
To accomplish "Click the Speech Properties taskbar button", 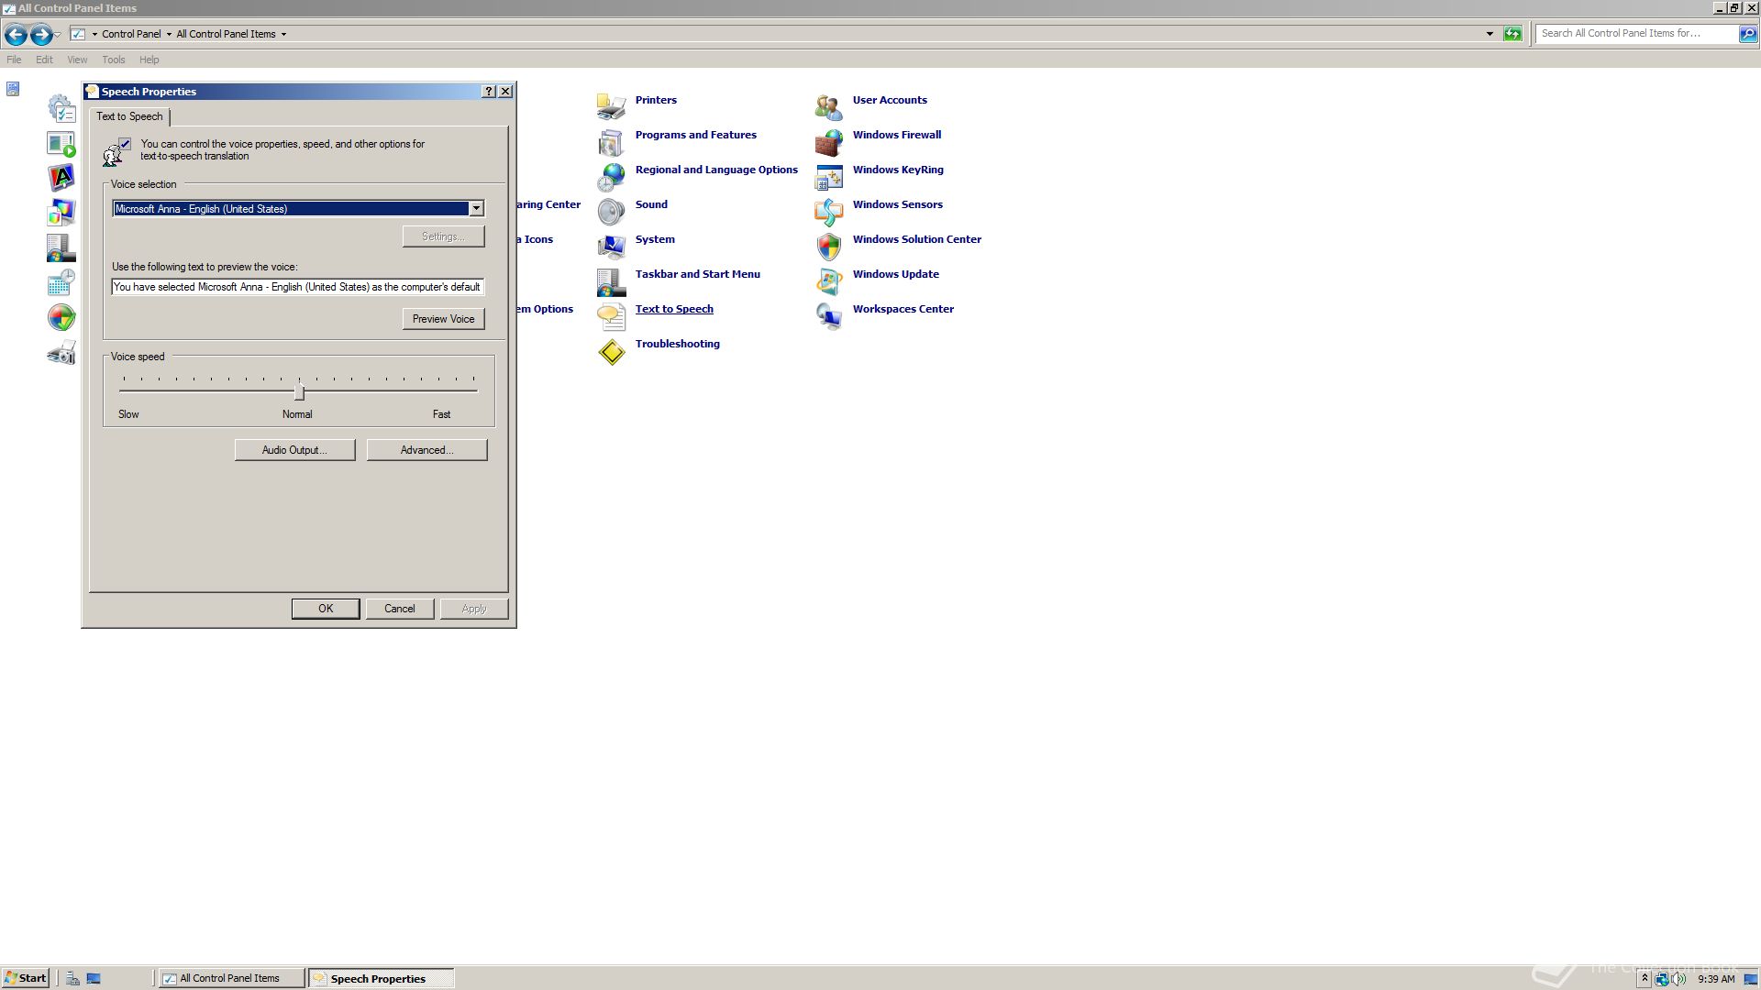I will [x=381, y=978].
